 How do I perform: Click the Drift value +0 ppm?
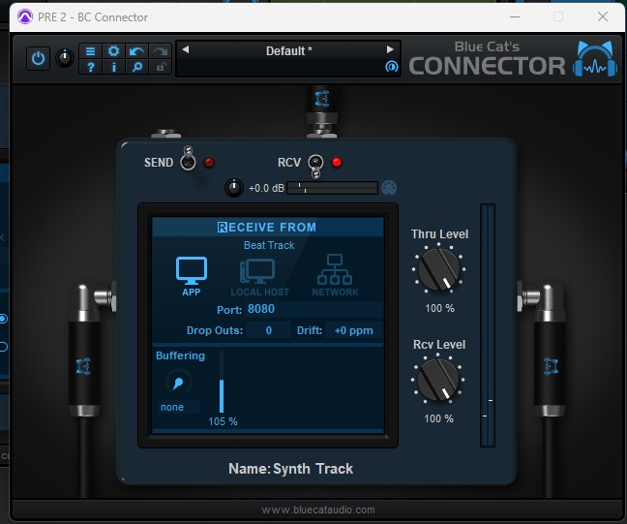point(353,330)
